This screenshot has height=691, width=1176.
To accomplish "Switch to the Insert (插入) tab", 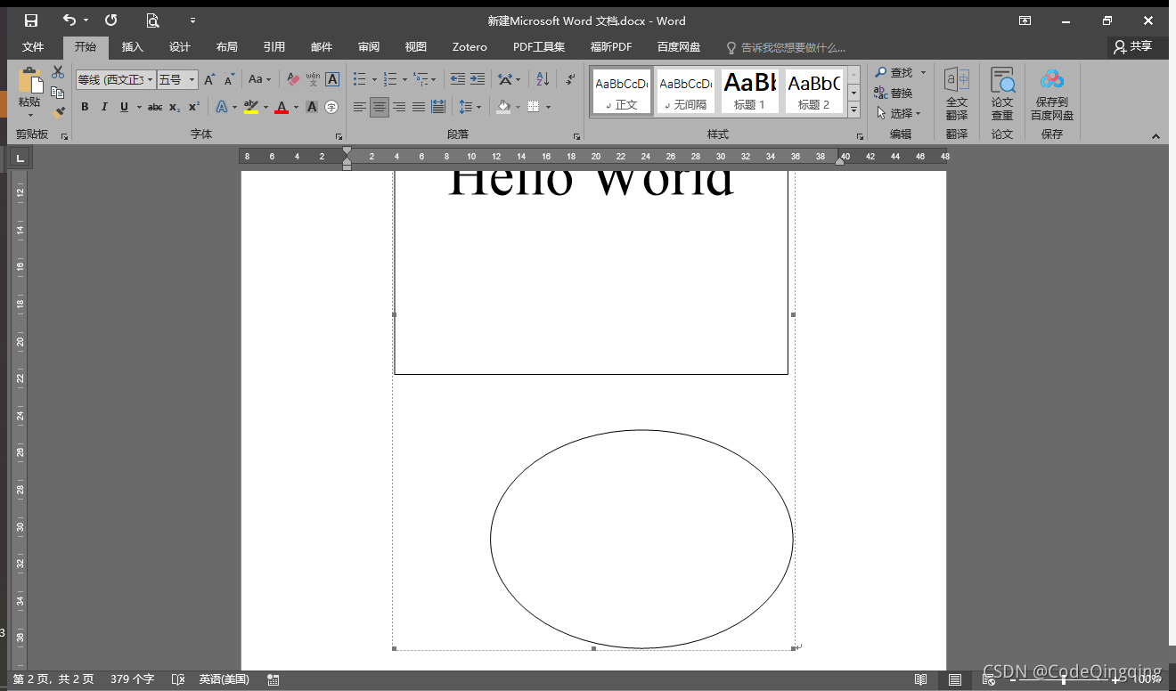I will pyautogui.click(x=133, y=47).
